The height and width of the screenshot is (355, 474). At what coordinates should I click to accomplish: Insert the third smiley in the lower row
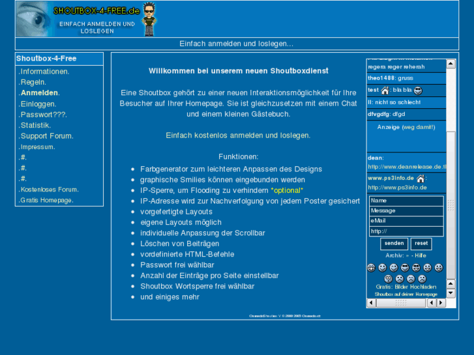click(x=411, y=279)
